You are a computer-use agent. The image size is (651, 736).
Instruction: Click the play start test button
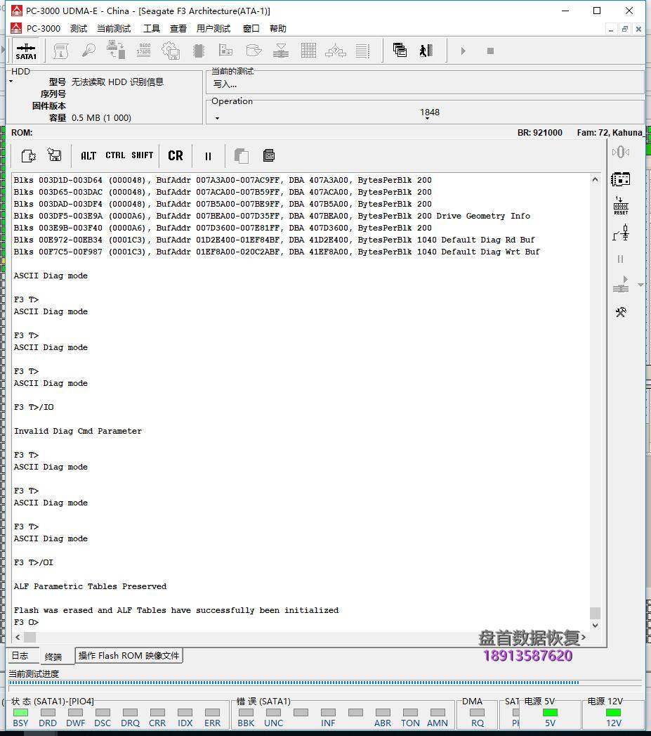click(463, 51)
